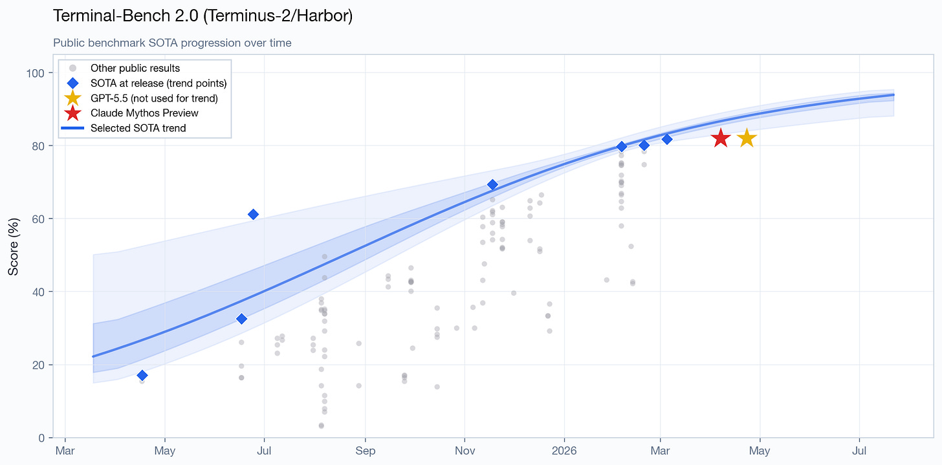This screenshot has width=942, height=465.
Task: Click the Selected SOTA trend legend line
Action: pyautogui.click(x=73, y=128)
